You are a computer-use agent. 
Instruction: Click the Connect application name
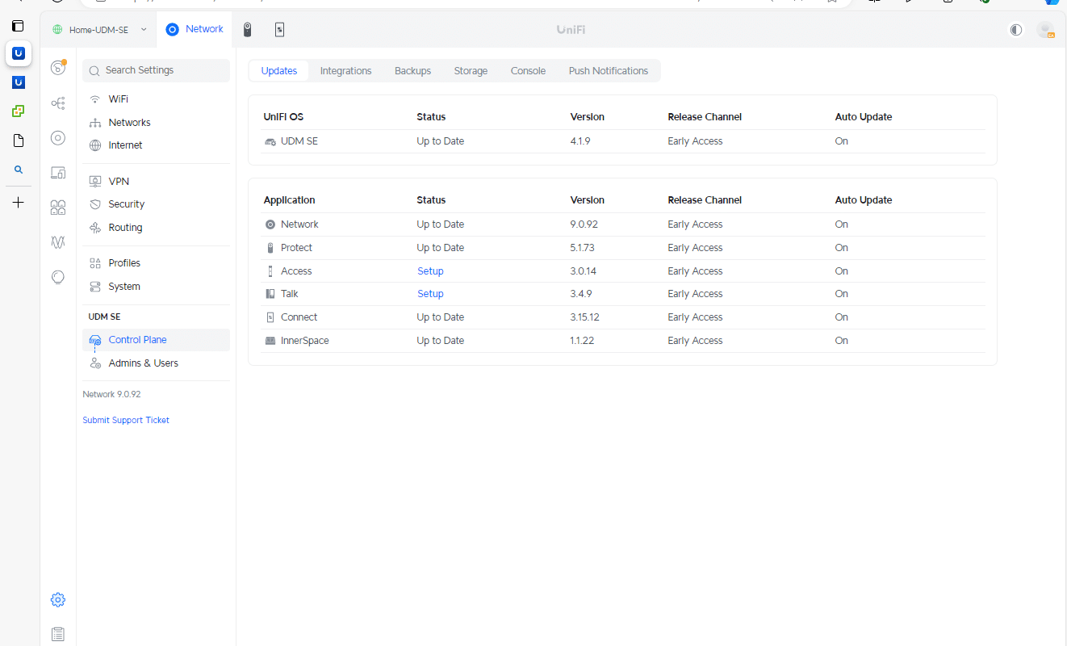299,317
